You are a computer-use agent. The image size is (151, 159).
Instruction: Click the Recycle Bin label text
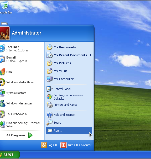pos(6,12)
